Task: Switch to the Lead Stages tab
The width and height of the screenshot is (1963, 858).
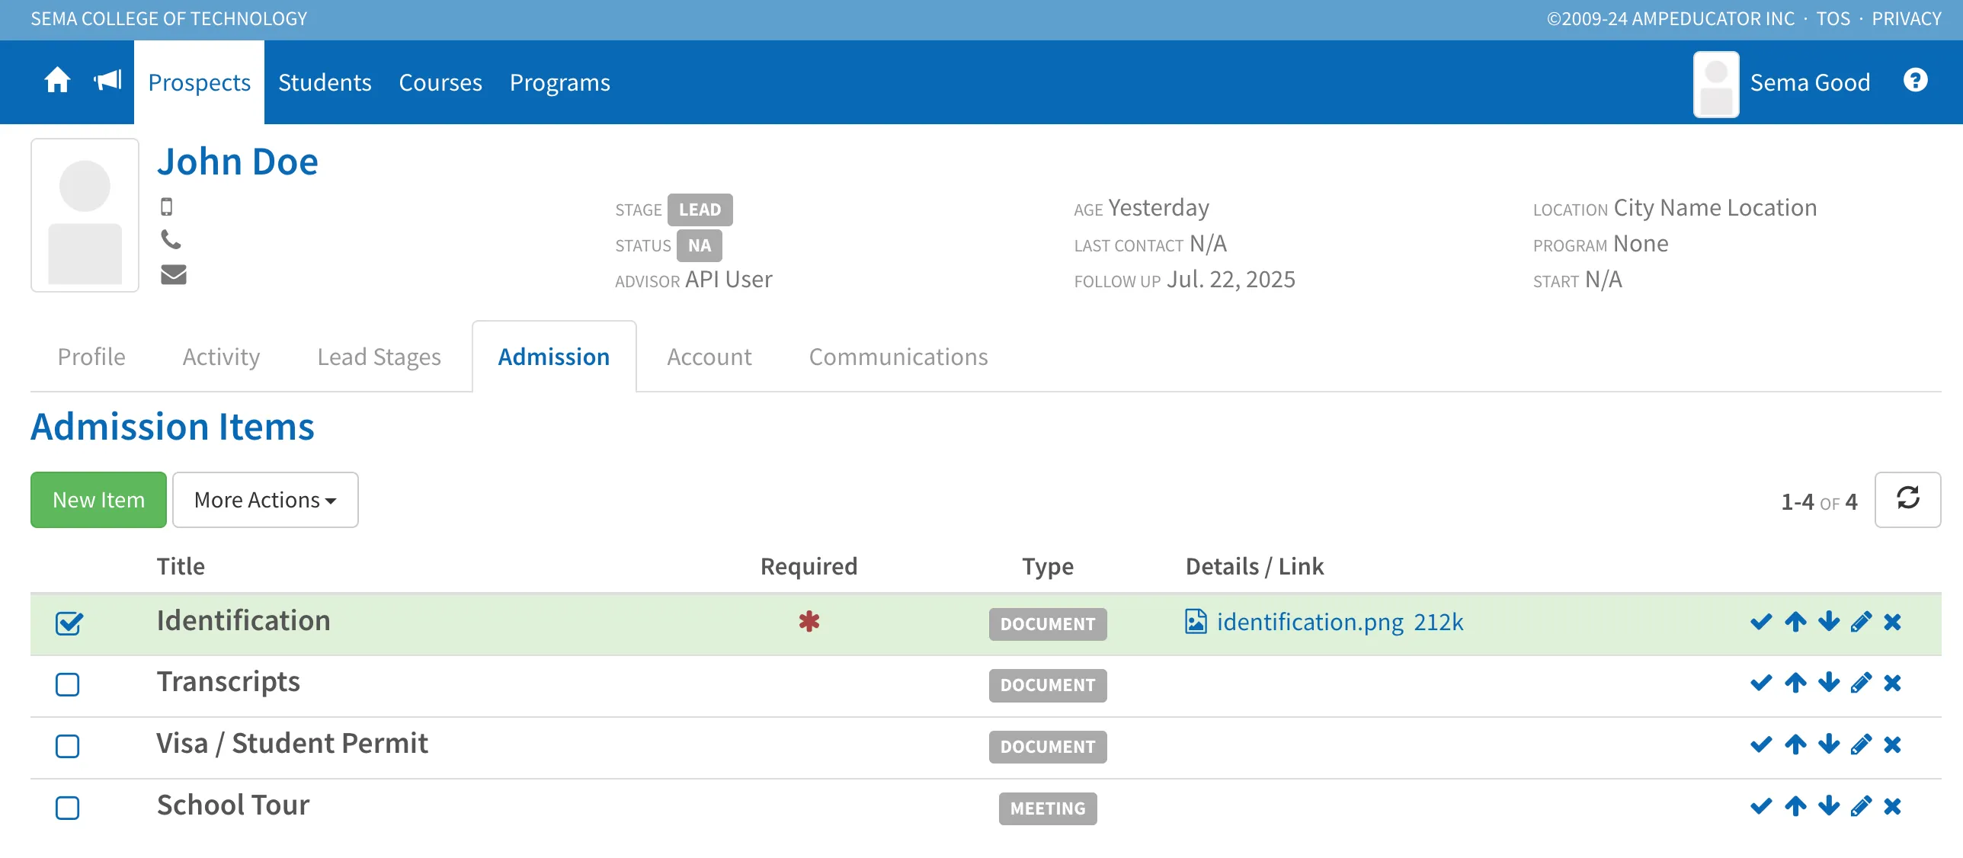Action: click(x=379, y=357)
